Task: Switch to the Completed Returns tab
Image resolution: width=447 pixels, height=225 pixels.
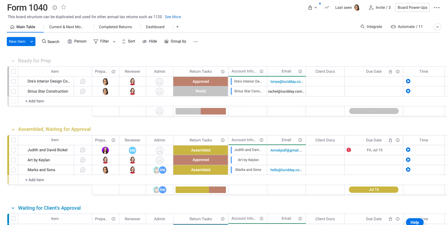Action: click(115, 27)
